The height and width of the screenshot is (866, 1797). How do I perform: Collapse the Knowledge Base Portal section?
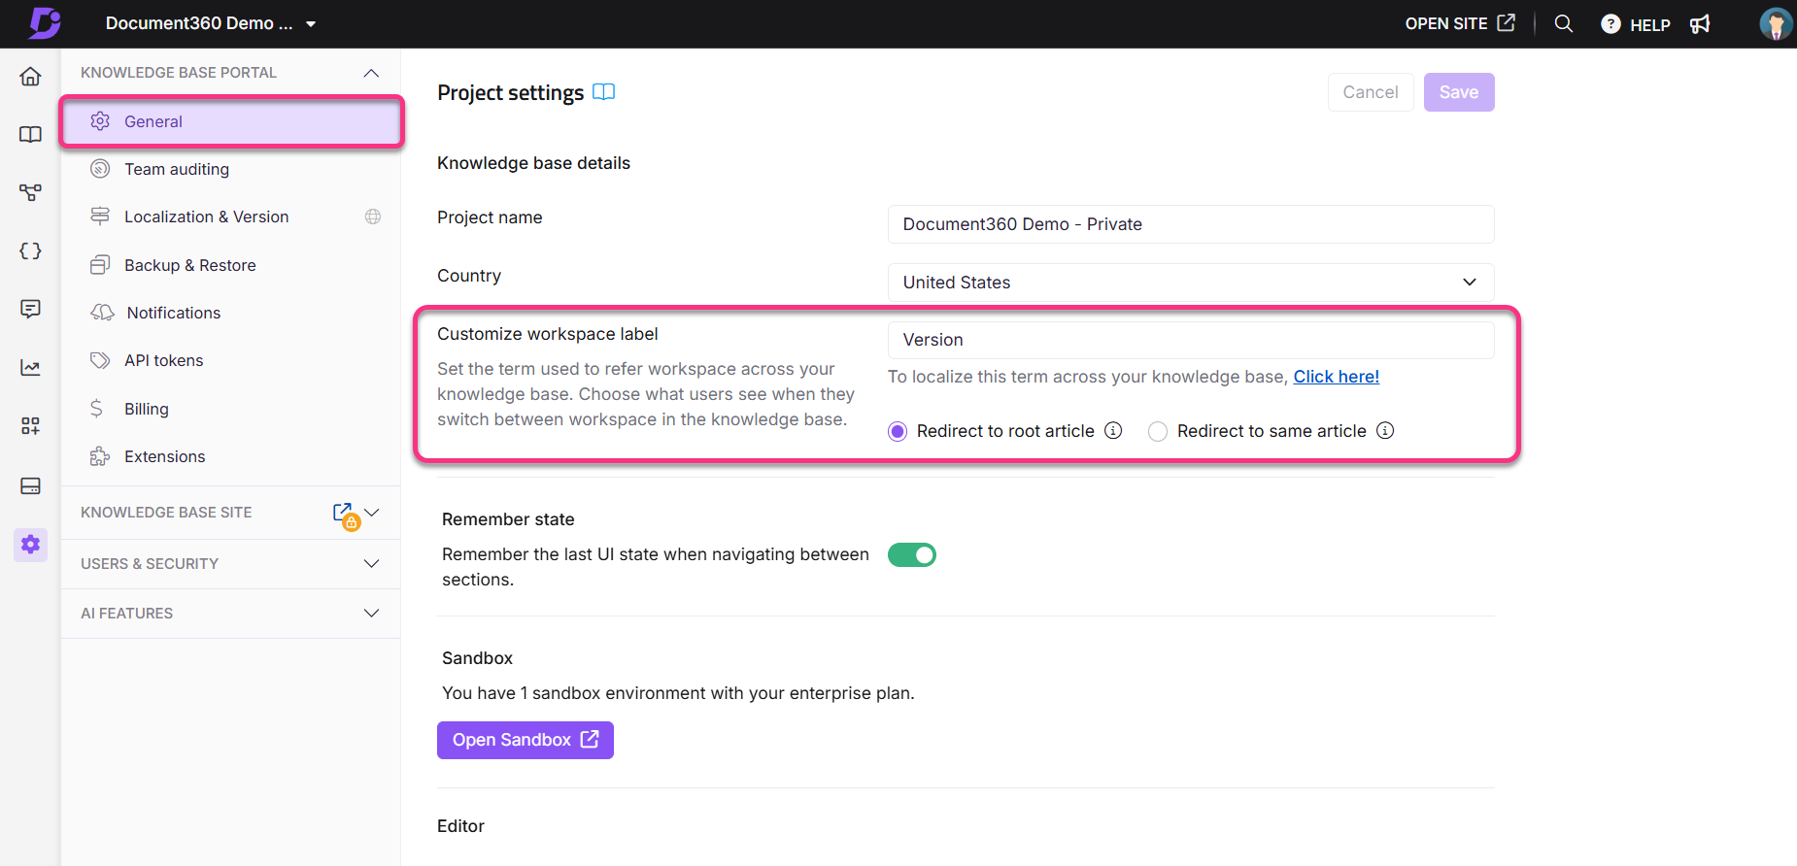point(371,73)
